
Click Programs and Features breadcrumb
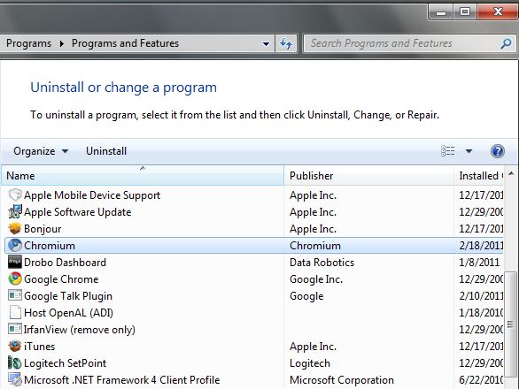click(125, 43)
